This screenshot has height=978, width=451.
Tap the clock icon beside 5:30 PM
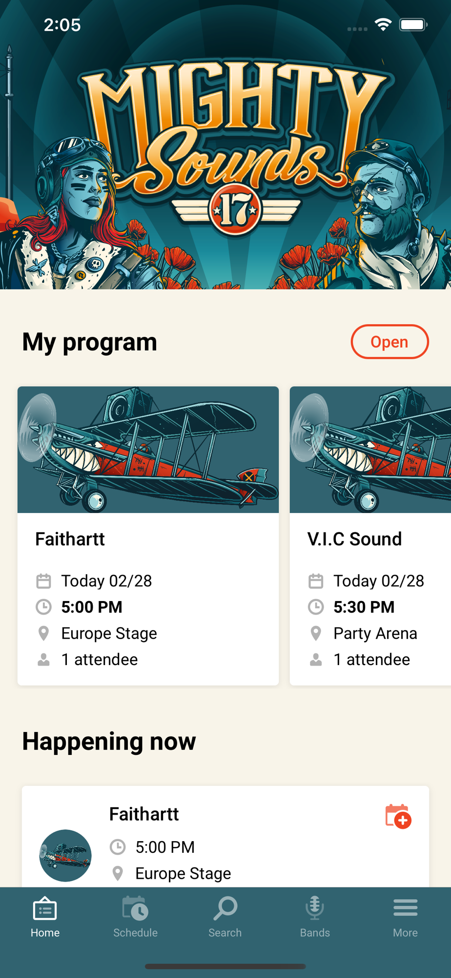pos(316,607)
